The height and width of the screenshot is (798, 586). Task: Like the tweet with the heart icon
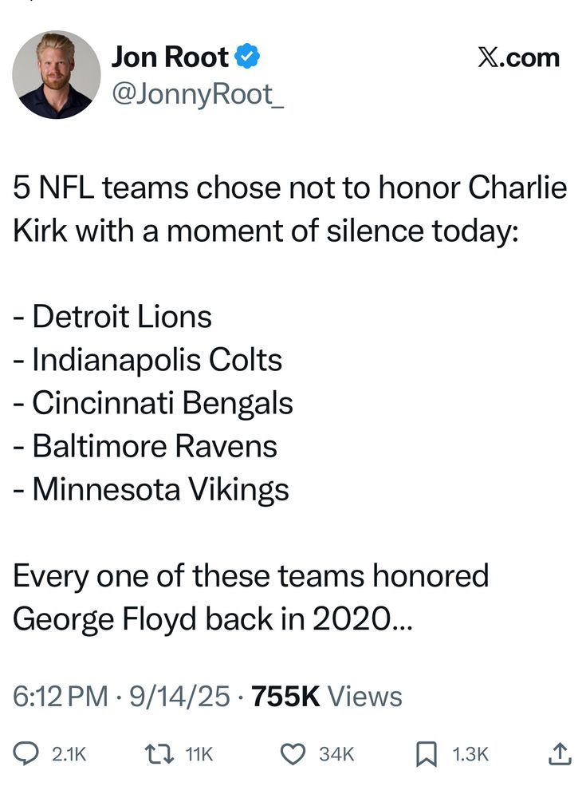(295, 753)
